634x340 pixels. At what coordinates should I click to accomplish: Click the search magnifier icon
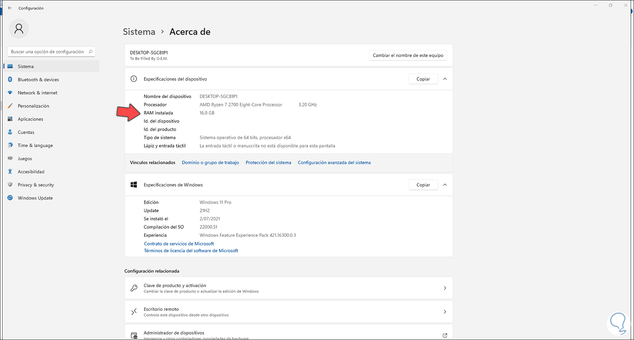pos(90,52)
